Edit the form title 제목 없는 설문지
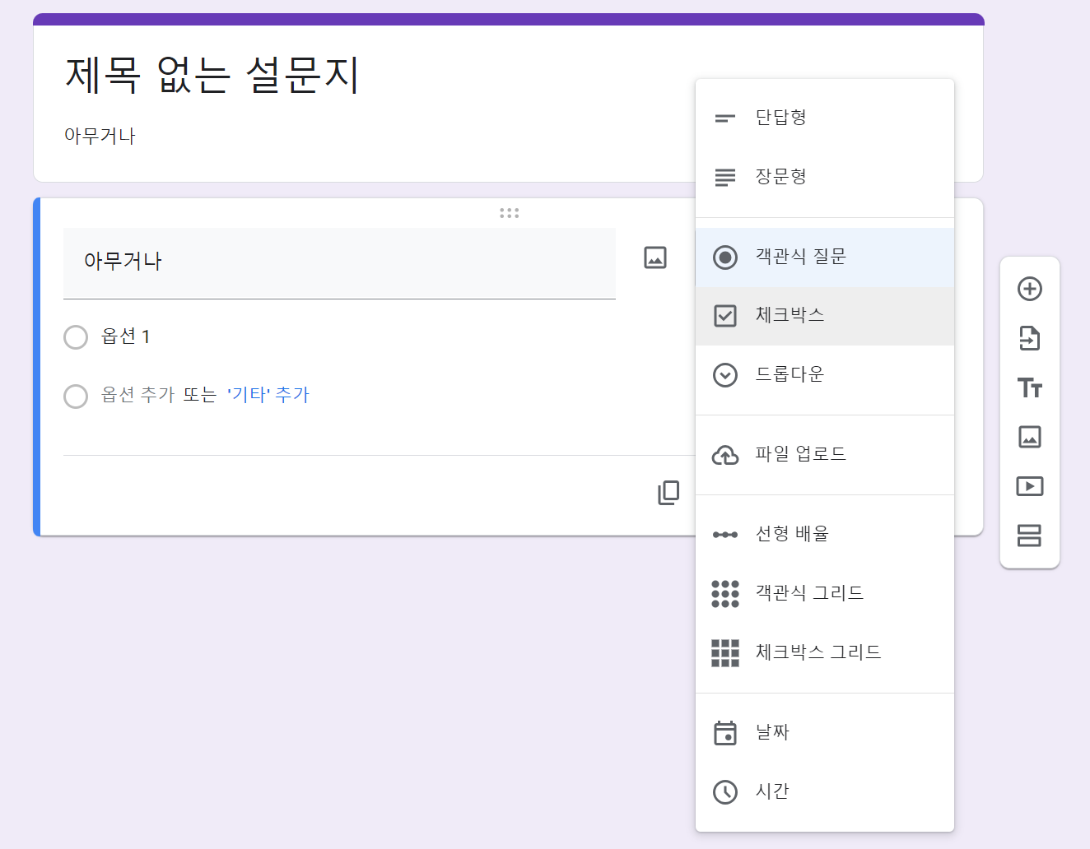Screen dimensions: 1090x849 click(212, 75)
